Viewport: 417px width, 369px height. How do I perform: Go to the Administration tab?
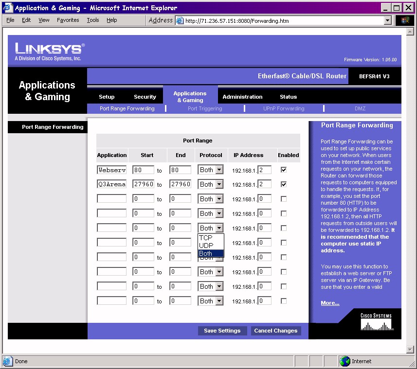242,97
